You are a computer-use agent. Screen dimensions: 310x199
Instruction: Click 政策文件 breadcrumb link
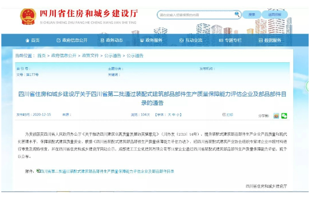tap(90, 56)
